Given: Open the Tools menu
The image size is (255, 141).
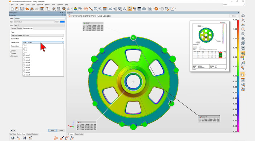Looking at the screenshot, I should coord(53,5).
